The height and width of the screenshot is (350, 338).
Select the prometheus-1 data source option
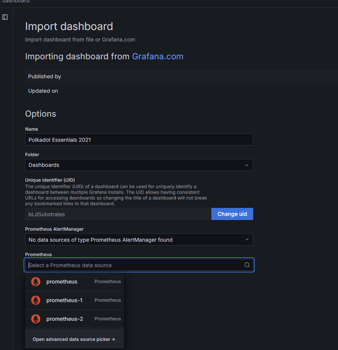point(75,300)
